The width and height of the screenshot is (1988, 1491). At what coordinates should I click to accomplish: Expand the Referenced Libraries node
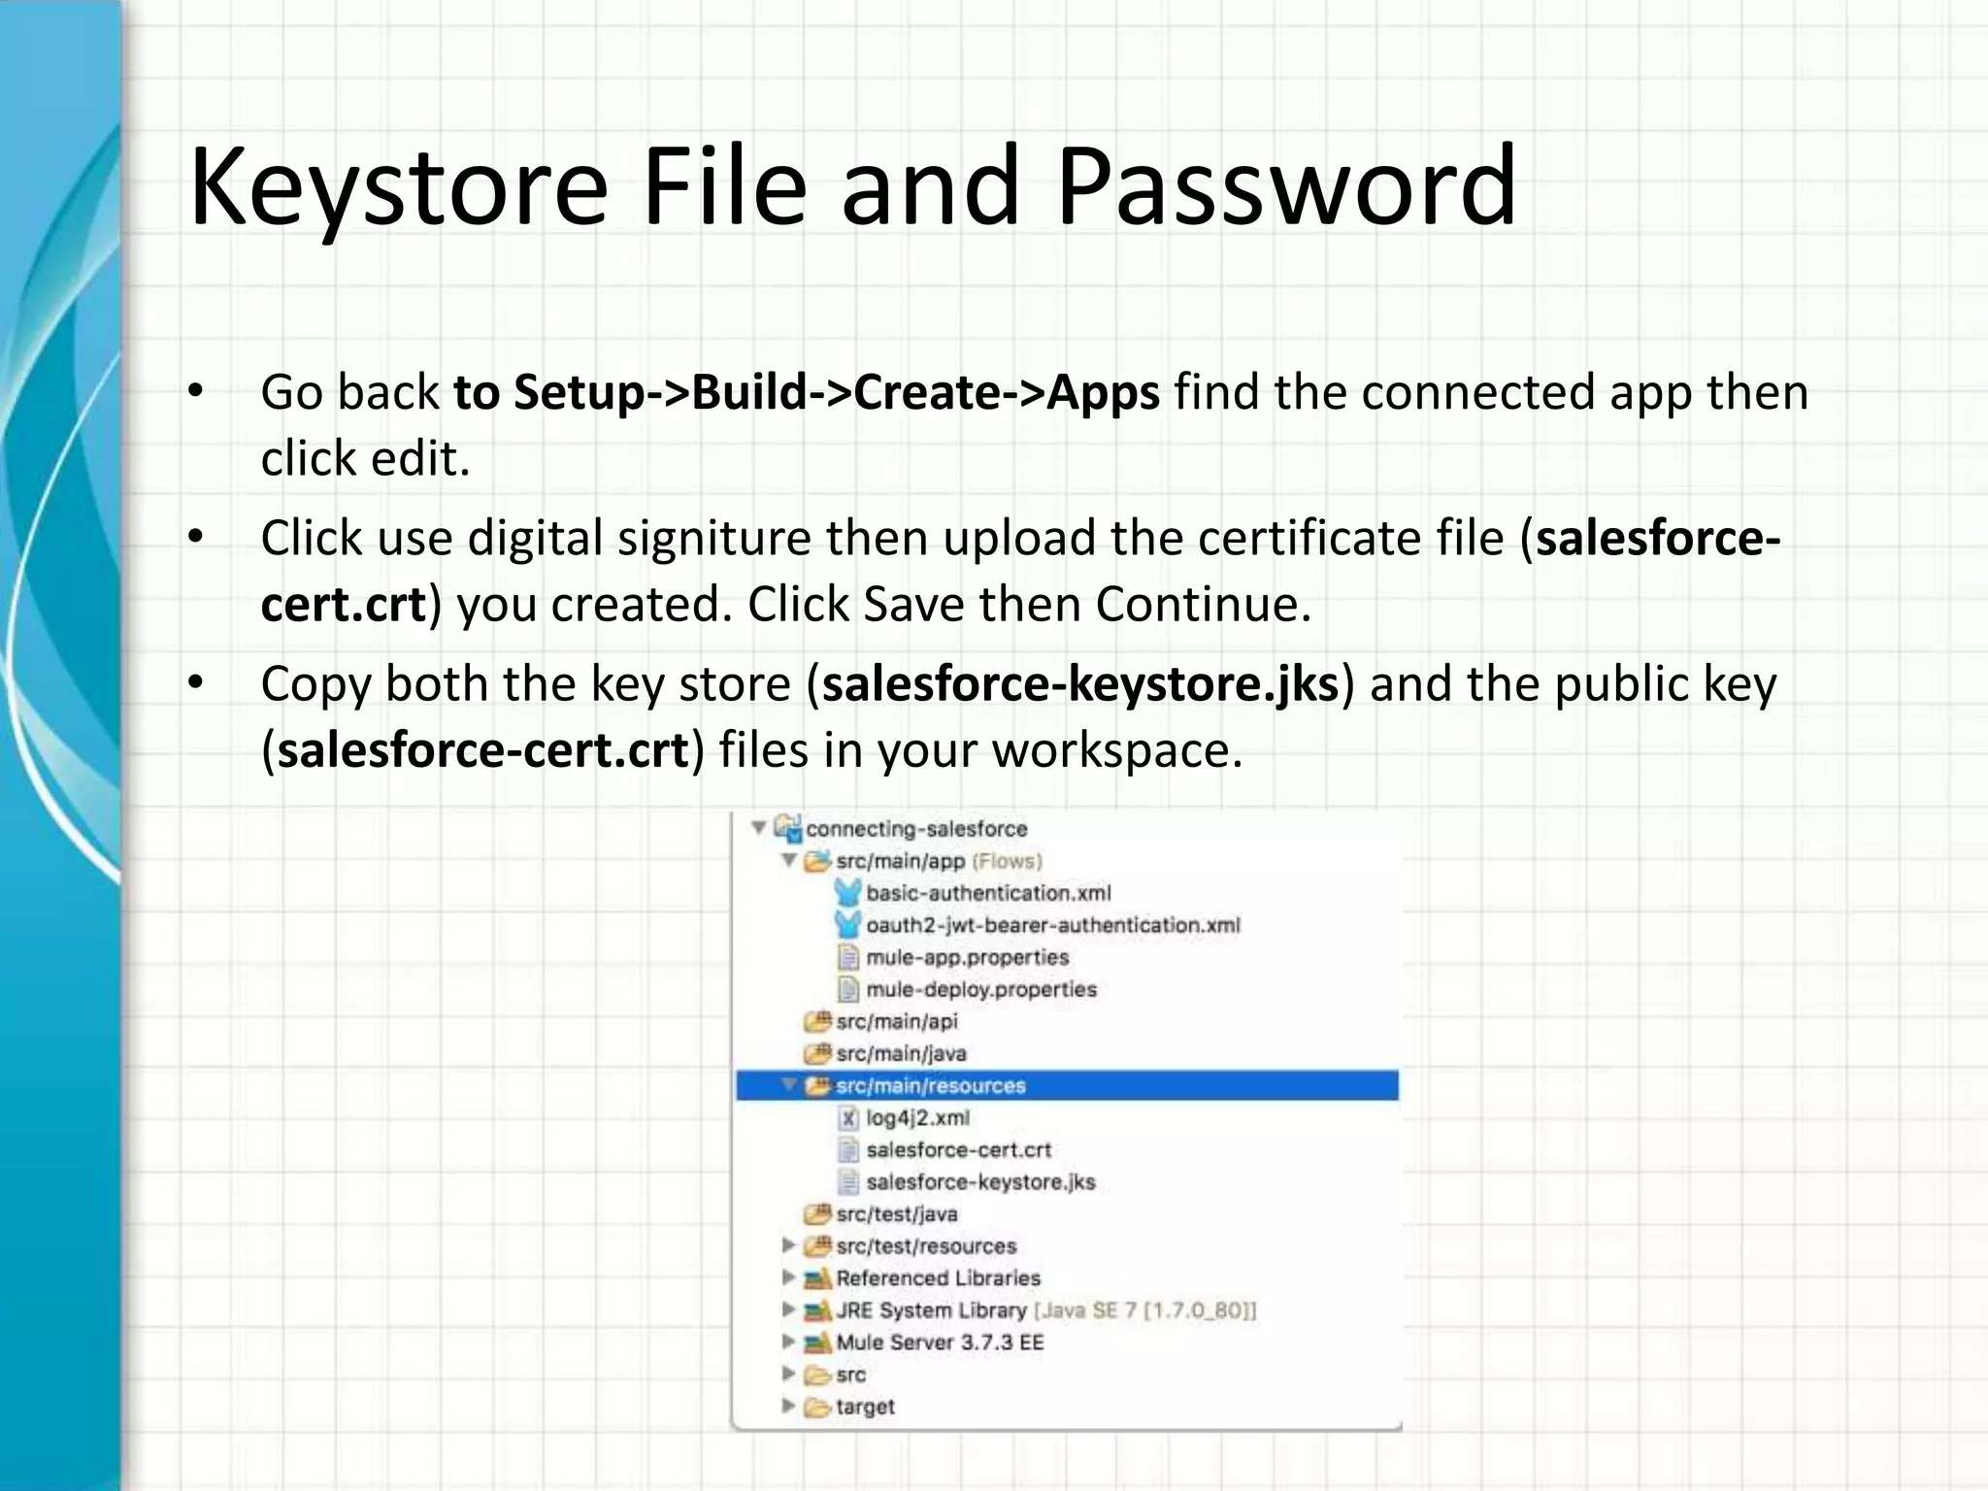pos(789,1277)
